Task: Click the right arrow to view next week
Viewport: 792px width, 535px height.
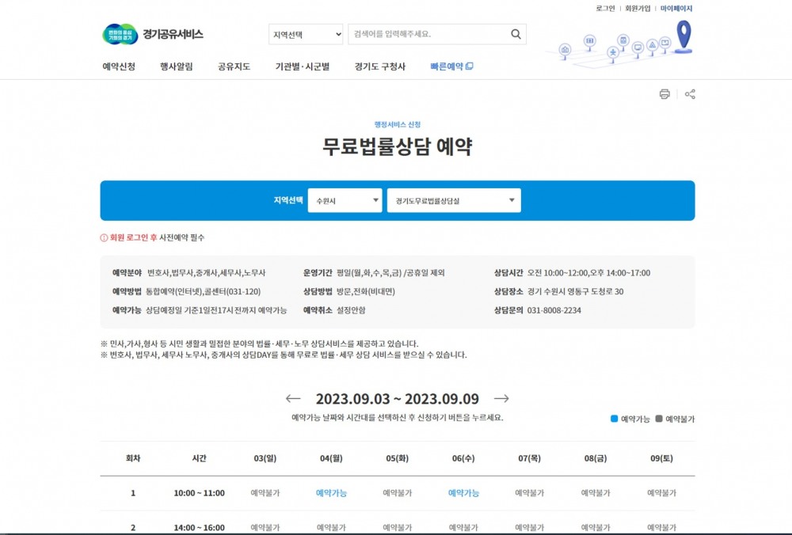Action: tap(500, 399)
